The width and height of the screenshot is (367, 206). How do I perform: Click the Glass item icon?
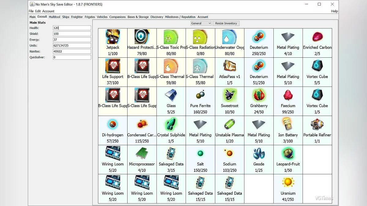pos(171,95)
